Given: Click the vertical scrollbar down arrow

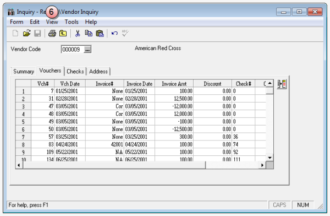Looking at the screenshot, I should click(269, 158).
